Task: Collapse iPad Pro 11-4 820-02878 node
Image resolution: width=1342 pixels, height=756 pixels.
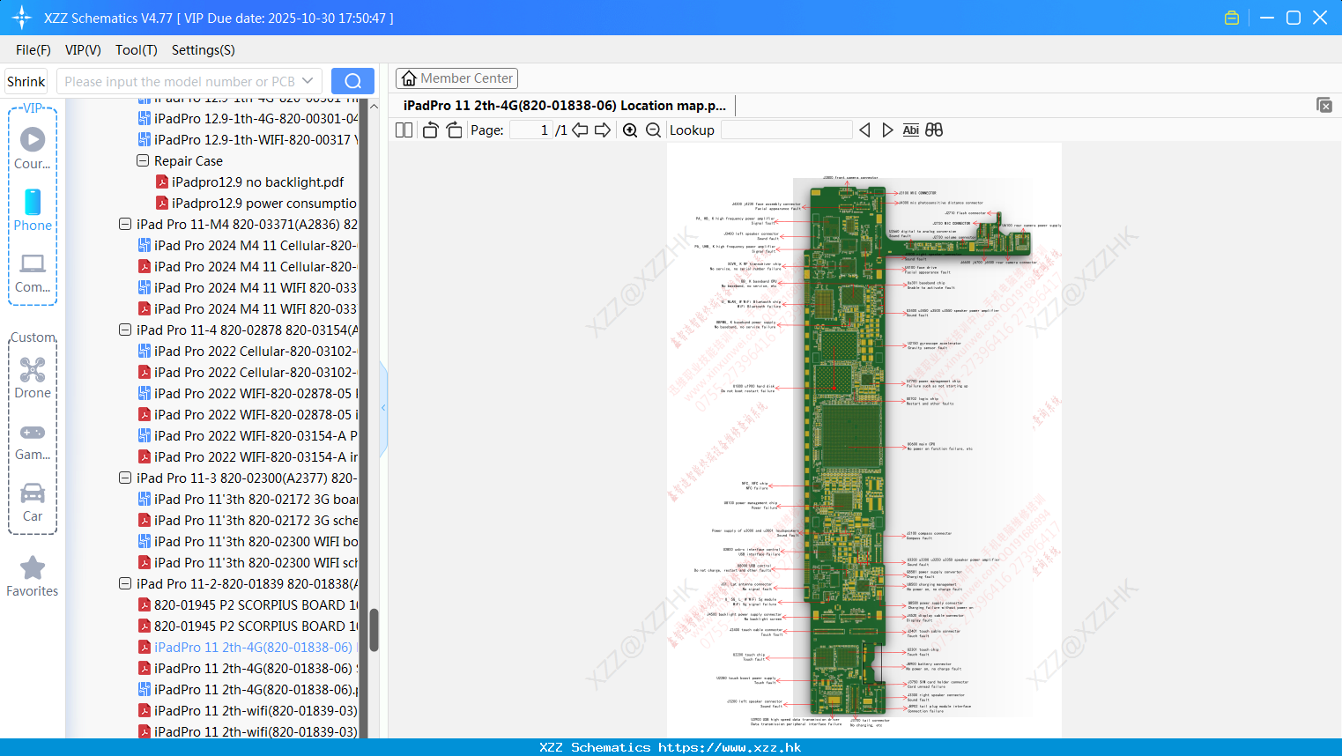Action: pos(125,330)
